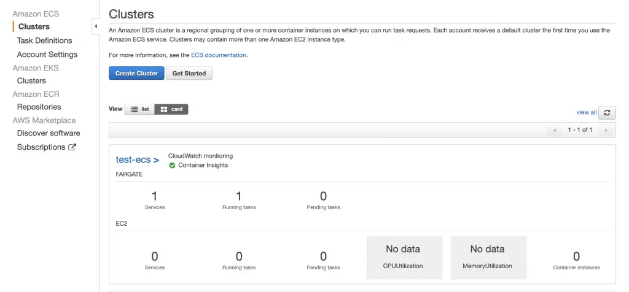Click the green Container Insights check icon

(172, 166)
